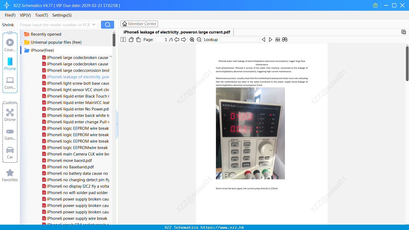Open iPhone6 no wifi solder pad file
The width and height of the screenshot is (409, 230).
point(75,193)
